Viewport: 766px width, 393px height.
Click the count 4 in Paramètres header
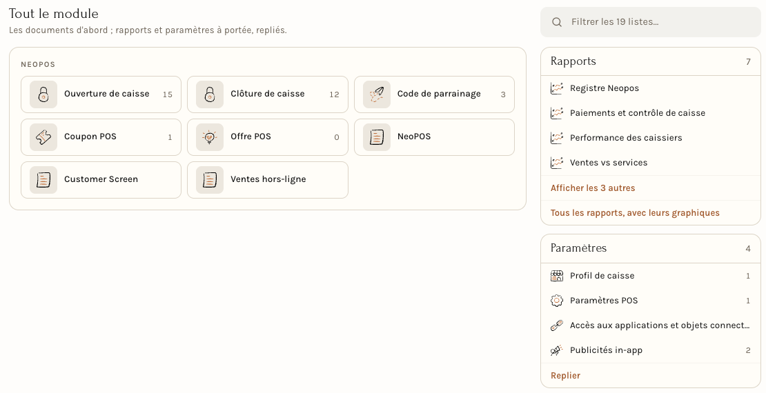pos(748,249)
